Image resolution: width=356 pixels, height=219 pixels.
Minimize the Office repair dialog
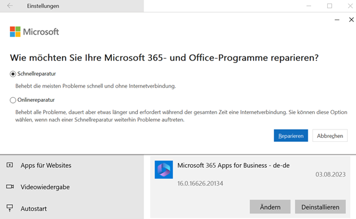[337, 20]
